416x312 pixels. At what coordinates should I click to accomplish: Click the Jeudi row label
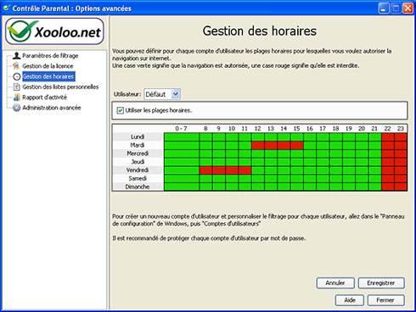coord(138,162)
